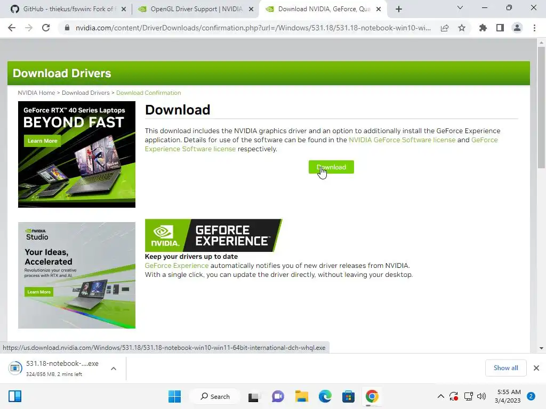
Task: Click Download Confirmation breadcrumb
Action: (149, 93)
